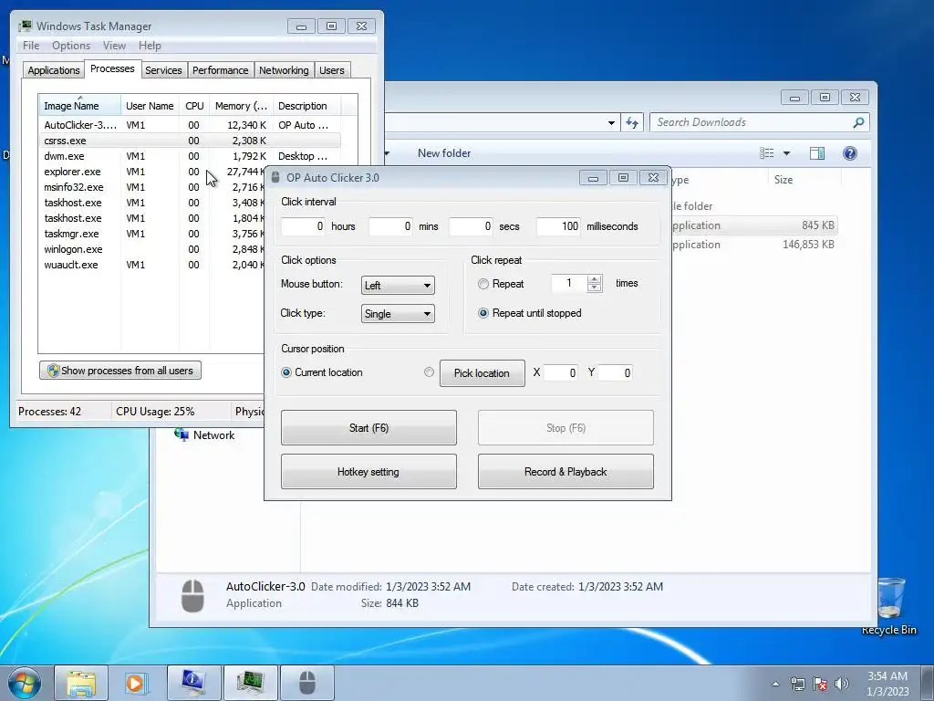Image resolution: width=934 pixels, height=701 pixels.
Task: Decrease repeat times with down arrow
Action: click(595, 288)
